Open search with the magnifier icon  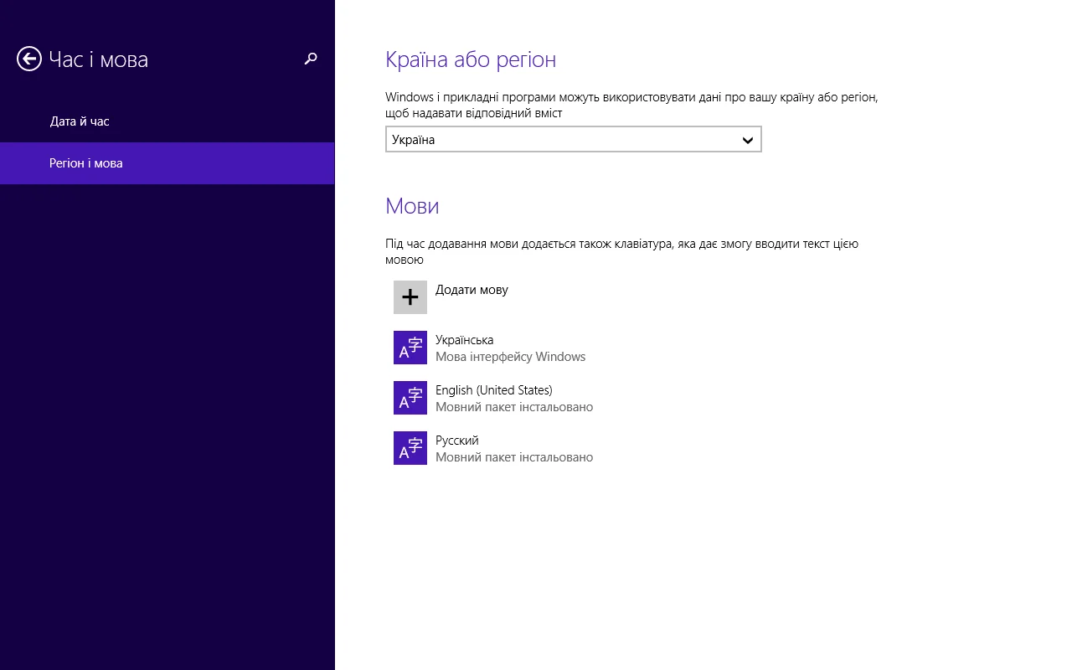click(311, 59)
